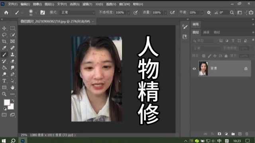Toggle lock all padlock icon
The height and width of the screenshot is (143, 255).
(226, 56)
